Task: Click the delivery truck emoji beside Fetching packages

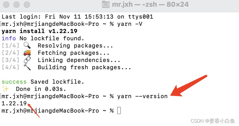Action: pos(27,53)
